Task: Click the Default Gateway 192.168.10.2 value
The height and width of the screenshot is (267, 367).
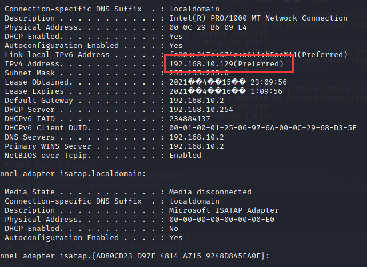Action: (x=197, y=101)
